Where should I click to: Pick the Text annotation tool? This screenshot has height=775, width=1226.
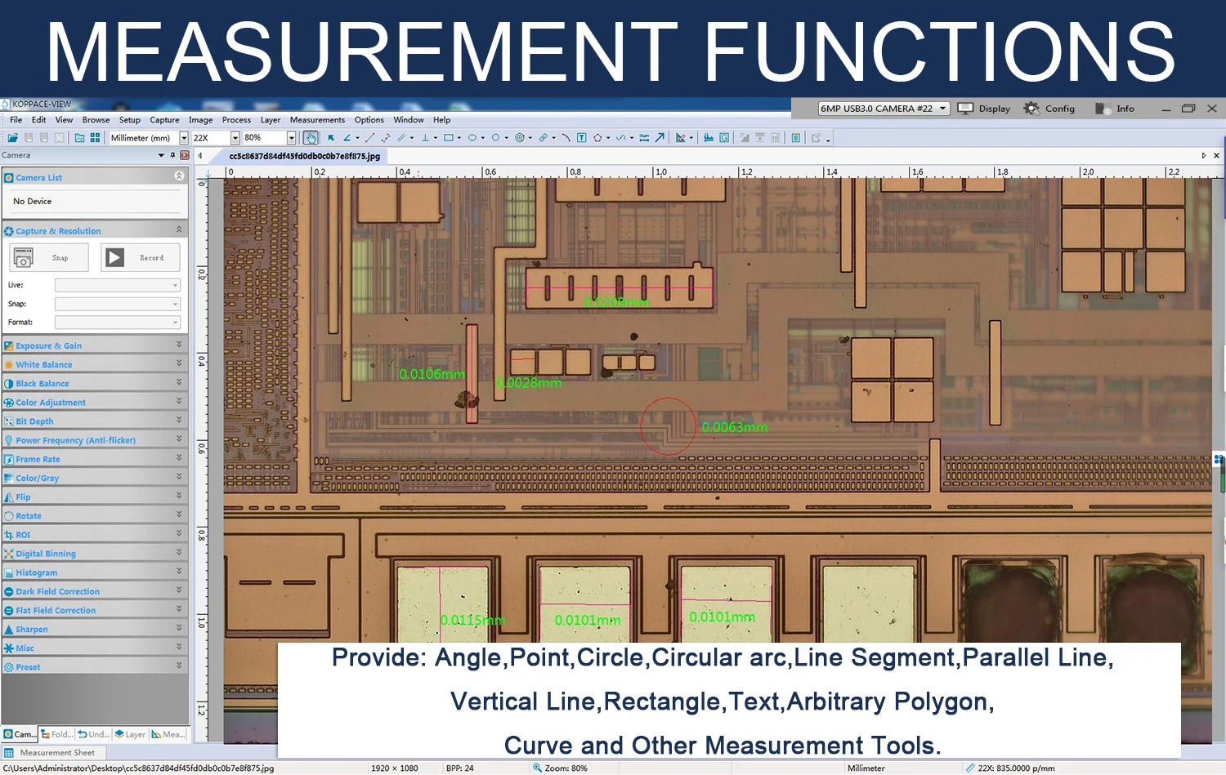coord(582,138)
